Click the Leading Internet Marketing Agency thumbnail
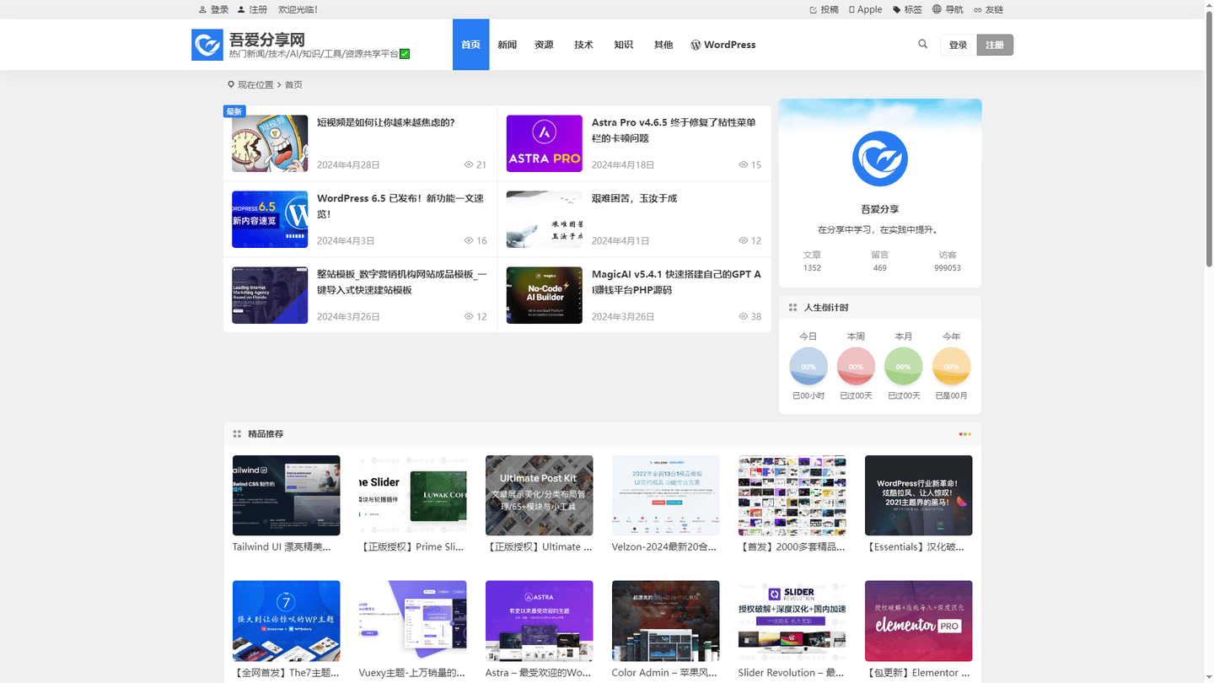This screenshot has width=1214, height=683. click(270, 295)
